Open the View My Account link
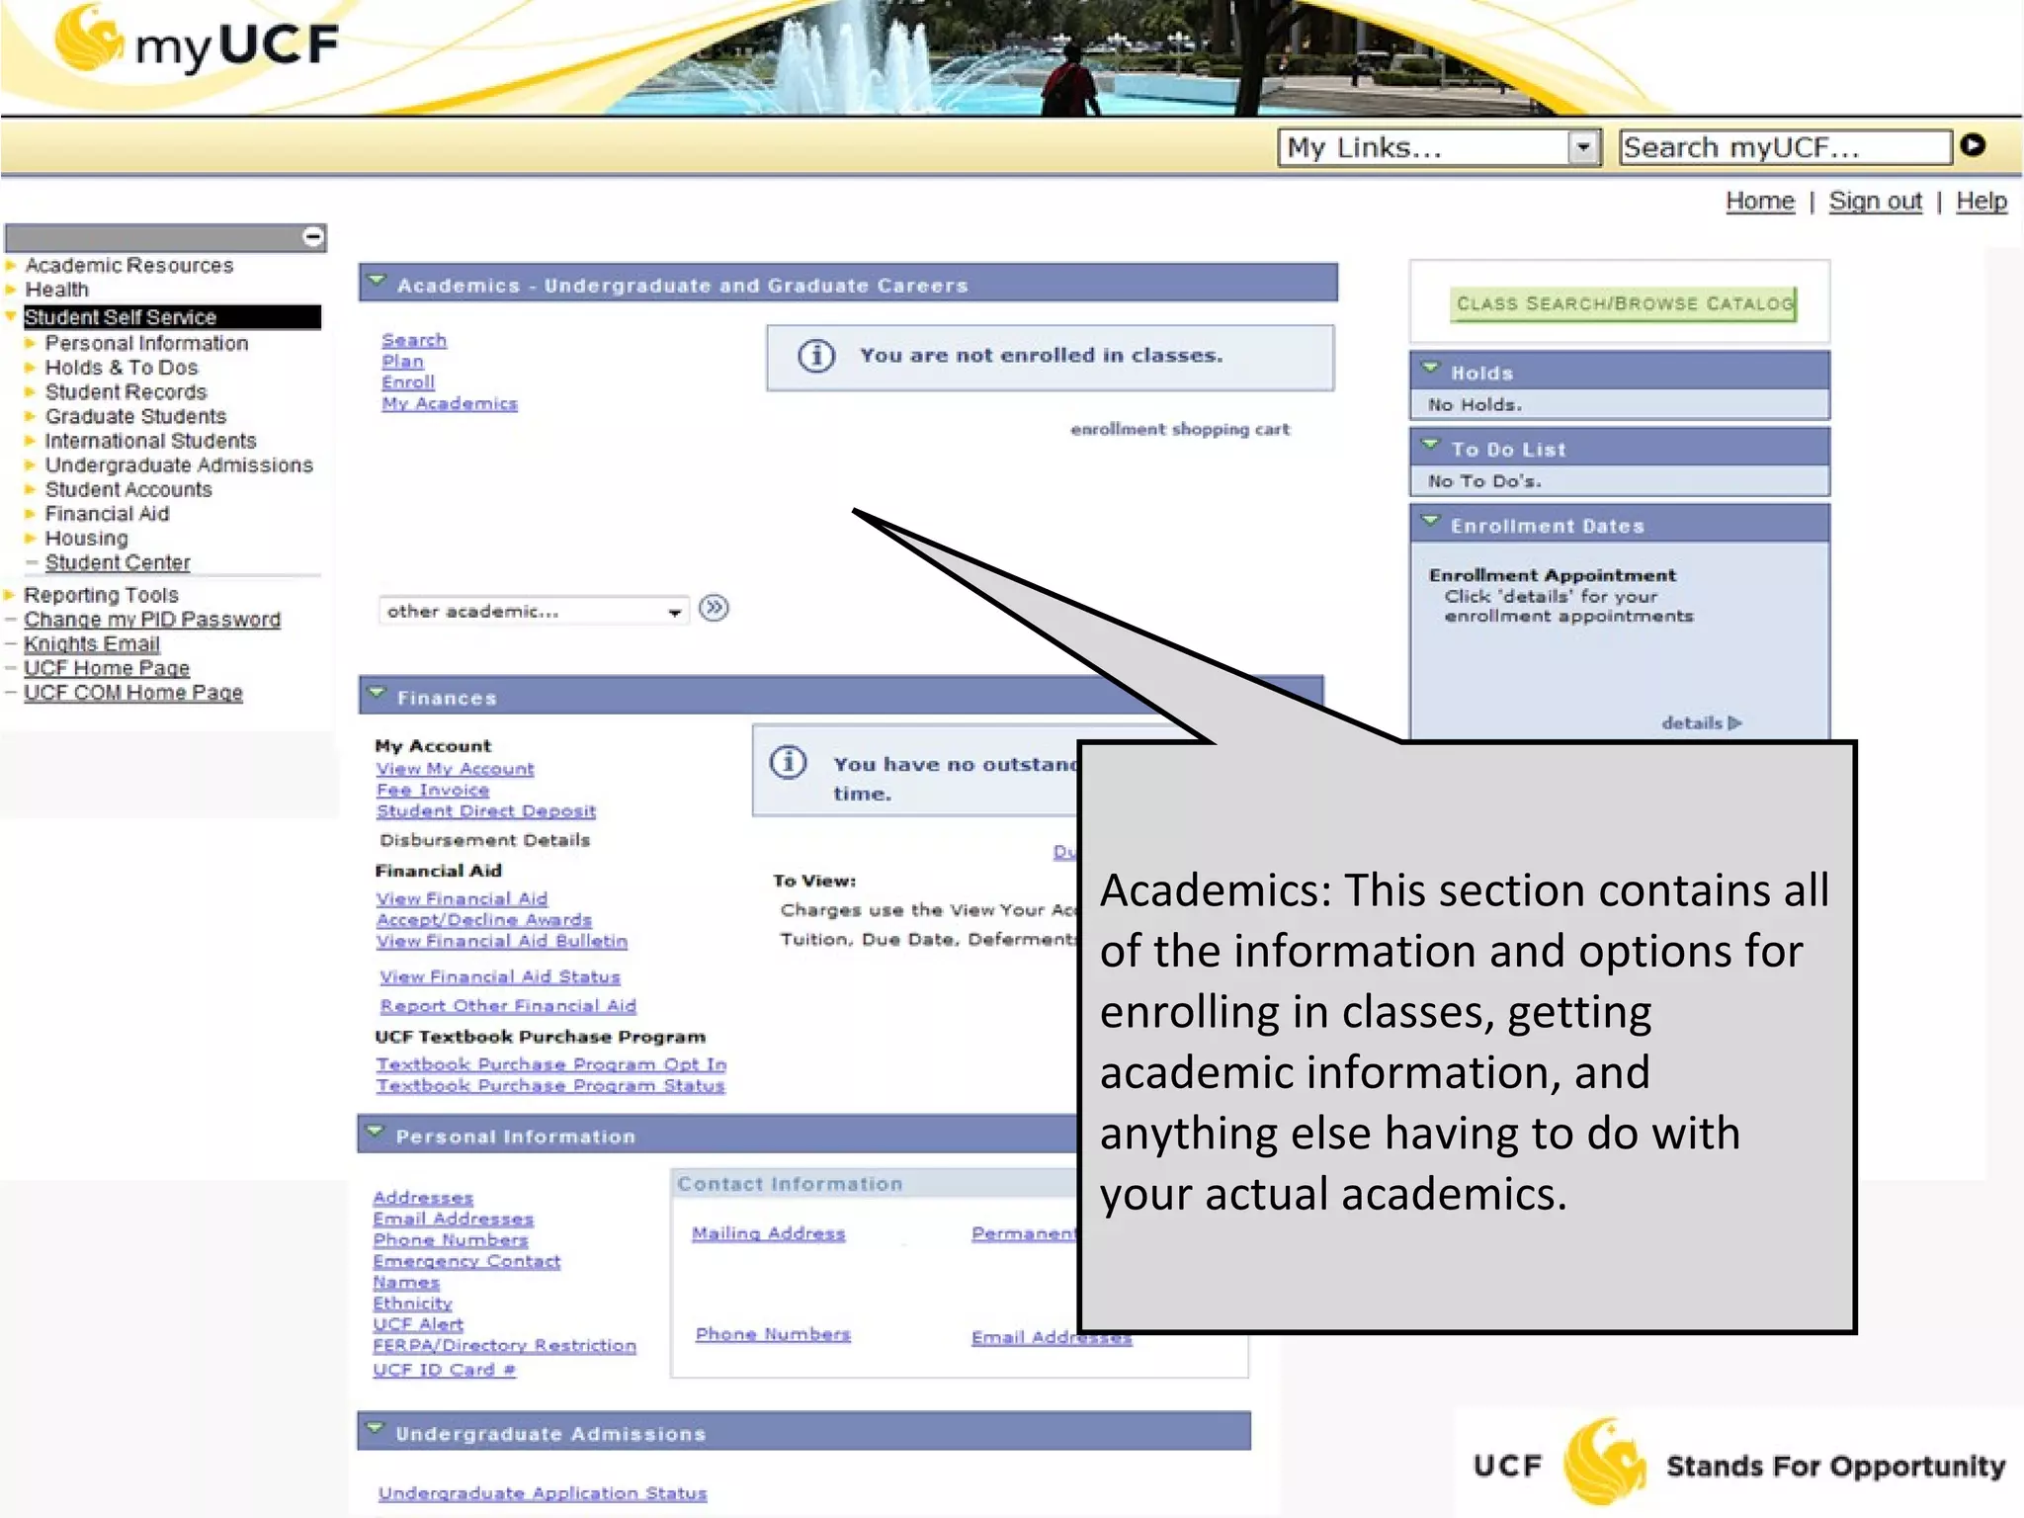 [x=455, y=769]
